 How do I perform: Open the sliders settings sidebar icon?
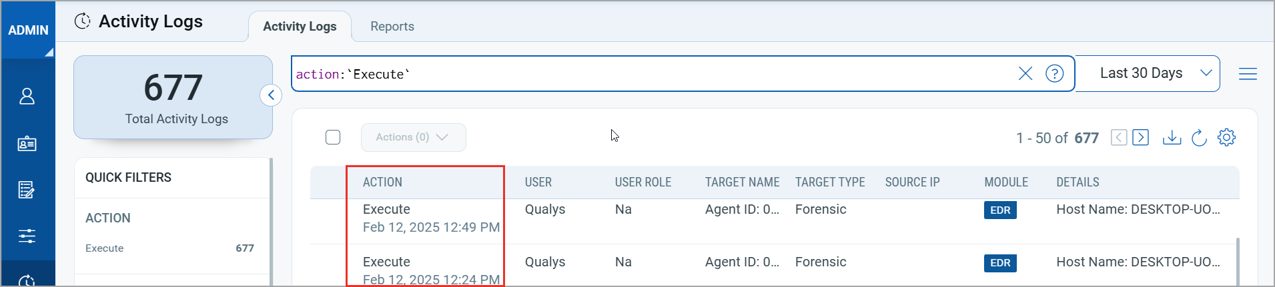point(27,236)
